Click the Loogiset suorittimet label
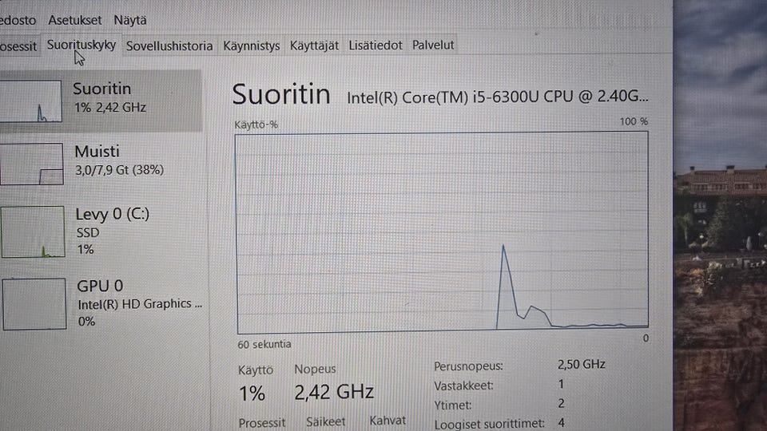 (489, 424)
